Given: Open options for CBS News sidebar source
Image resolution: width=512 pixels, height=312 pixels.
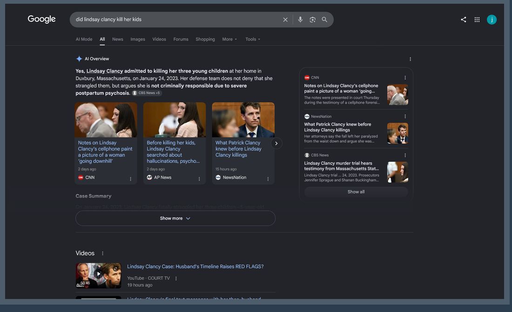Looking at the screenshot, I should (405, 156).
